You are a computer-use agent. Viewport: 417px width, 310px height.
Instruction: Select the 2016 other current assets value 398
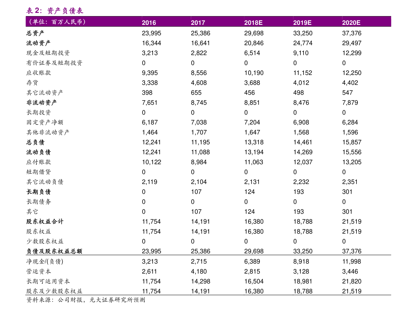[x=147, y=92]
